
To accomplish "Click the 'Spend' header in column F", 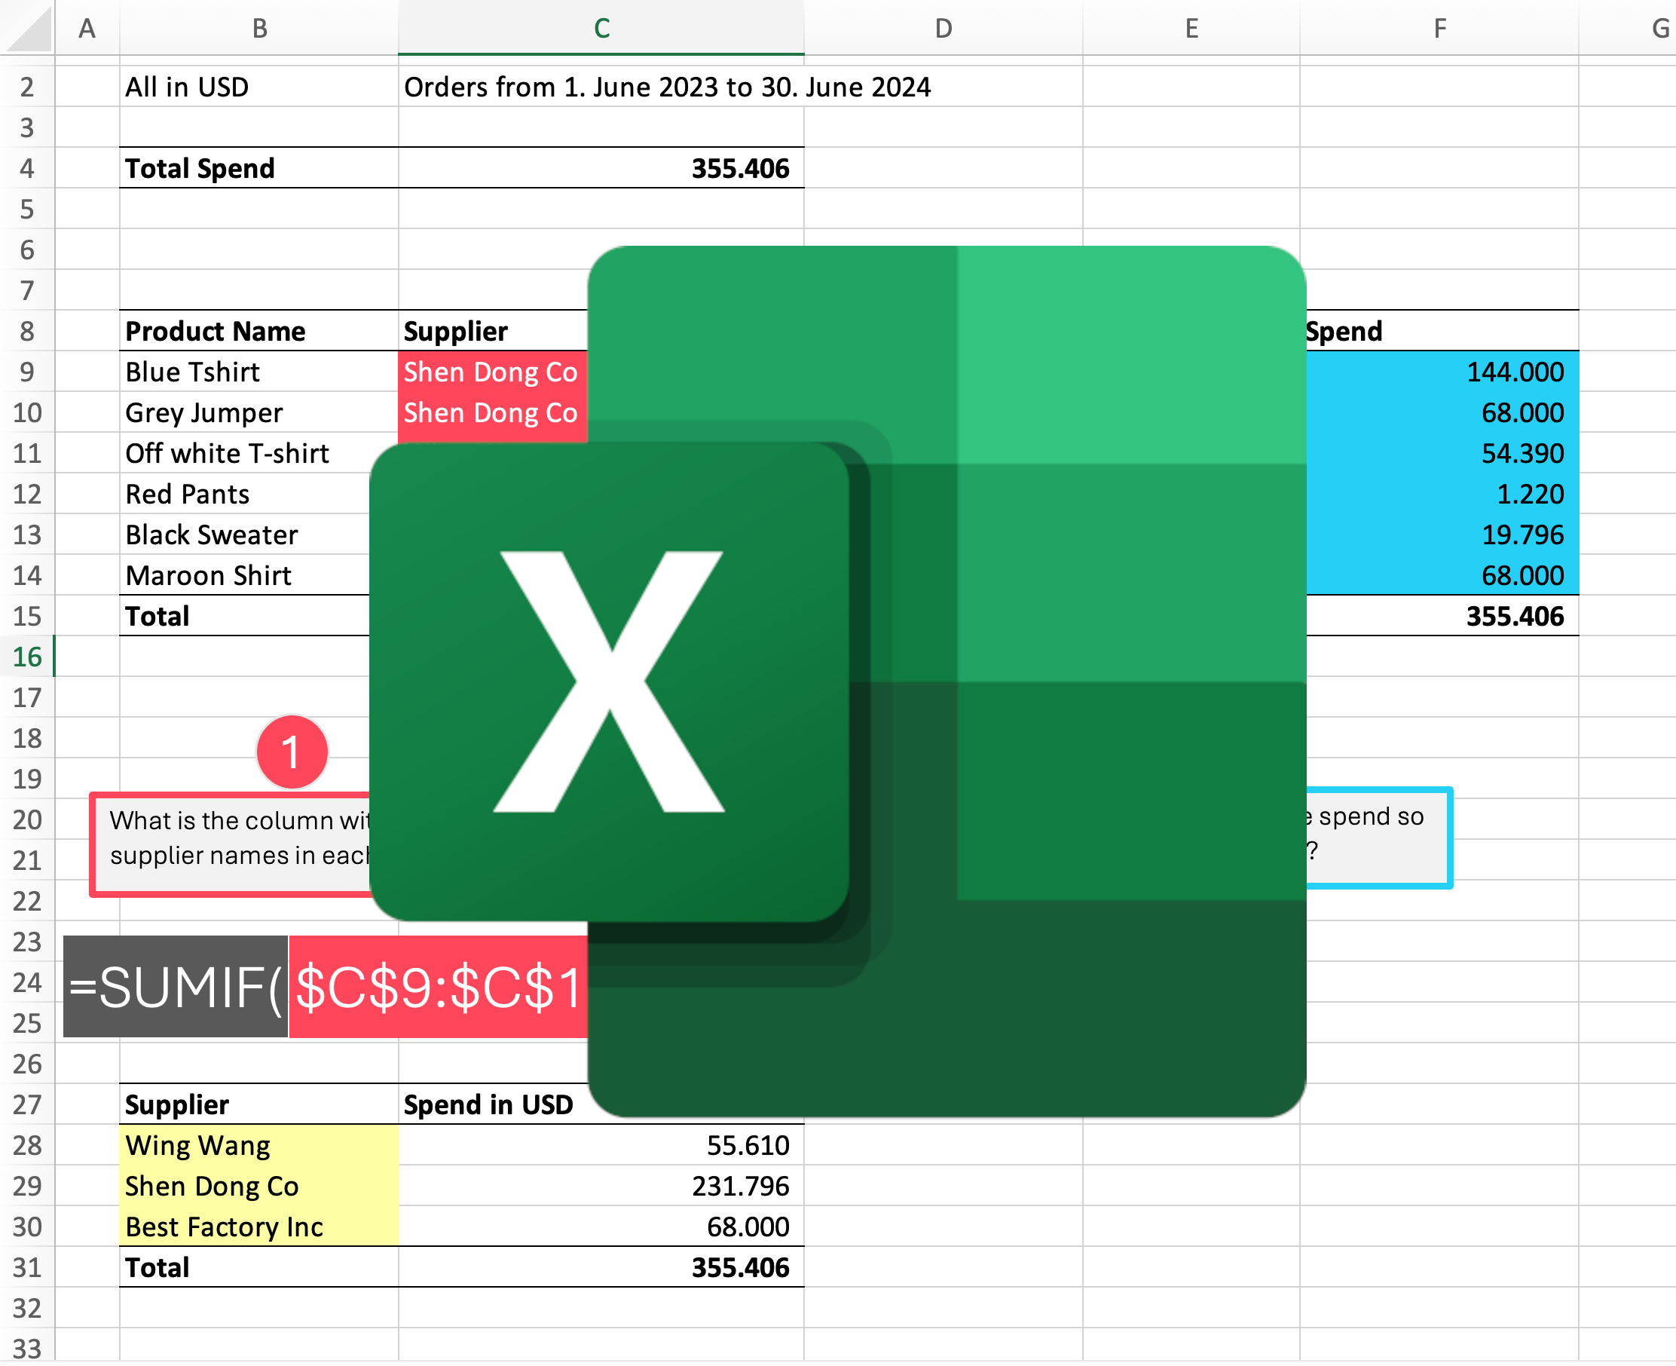I will [1441, 330].
